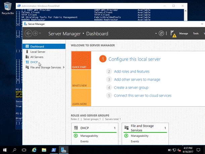Click Connect this server to cloud services
This screenshot has width=205, height=154.
tap(143, 95)
